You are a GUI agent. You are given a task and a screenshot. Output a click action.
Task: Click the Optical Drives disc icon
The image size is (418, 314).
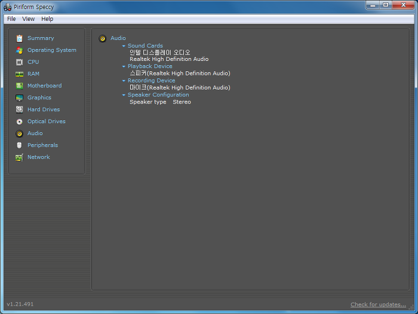click(19, 121)
